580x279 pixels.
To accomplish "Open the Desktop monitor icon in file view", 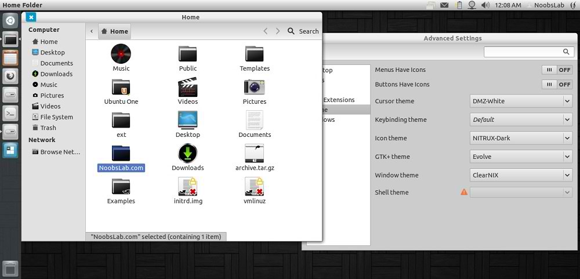I will (x=187, y=120).
